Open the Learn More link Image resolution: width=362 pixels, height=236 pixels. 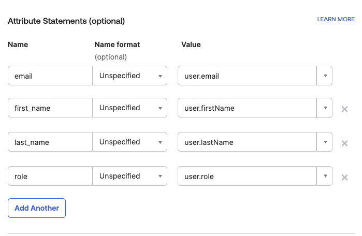click(336, 19)
